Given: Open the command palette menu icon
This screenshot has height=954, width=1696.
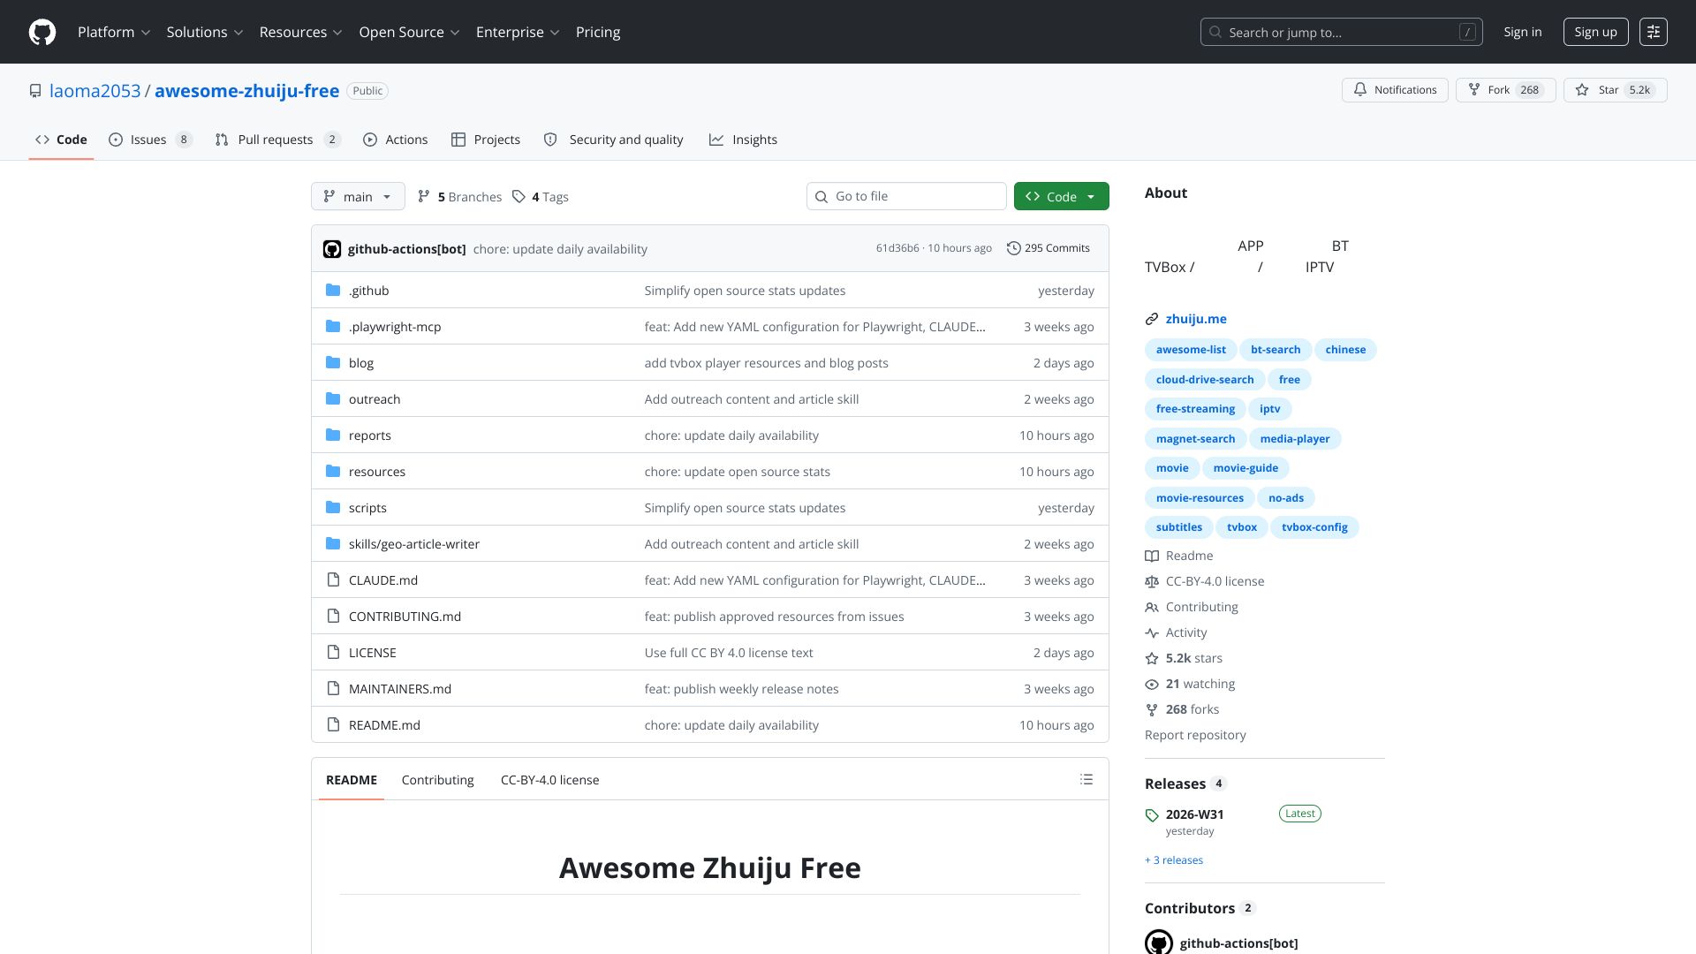Looking at the screenshot, I should tap(1654, 32).
